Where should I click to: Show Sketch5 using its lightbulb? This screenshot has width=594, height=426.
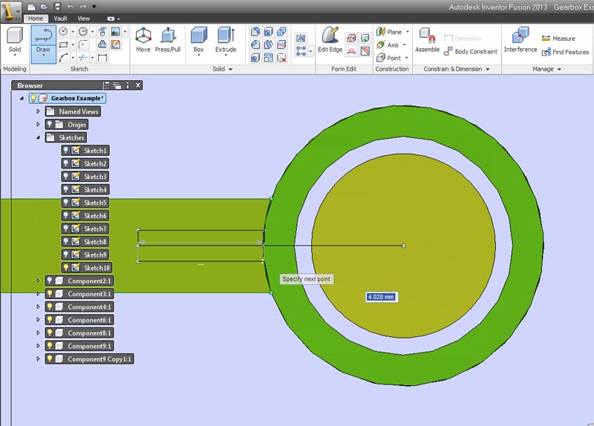66,203
